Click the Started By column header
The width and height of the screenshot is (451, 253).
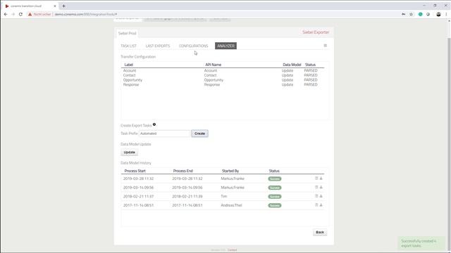[230, 171]
